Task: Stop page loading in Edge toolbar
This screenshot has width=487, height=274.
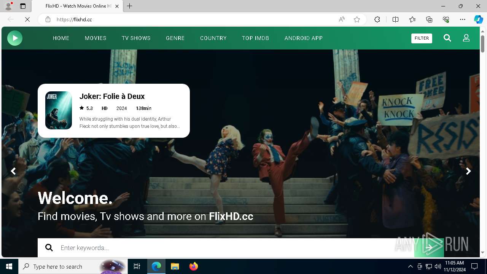Action: click(x=27, y=19)
